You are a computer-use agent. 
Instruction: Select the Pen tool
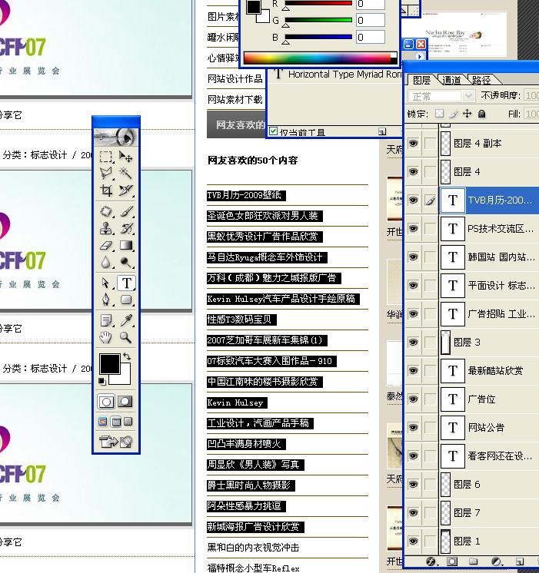point(106,300)
